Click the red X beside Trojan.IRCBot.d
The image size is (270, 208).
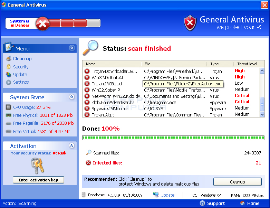[87, 84]
